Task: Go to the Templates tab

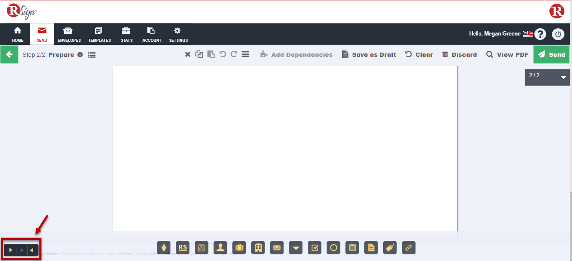Action: pyautogui.click(x=99, y=34)
